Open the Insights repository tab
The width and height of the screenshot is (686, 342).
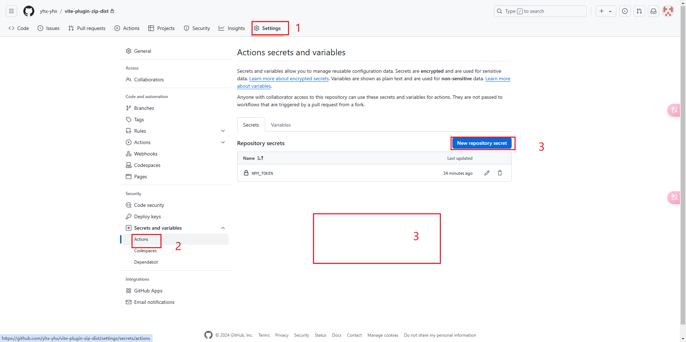tap(232, 28)
